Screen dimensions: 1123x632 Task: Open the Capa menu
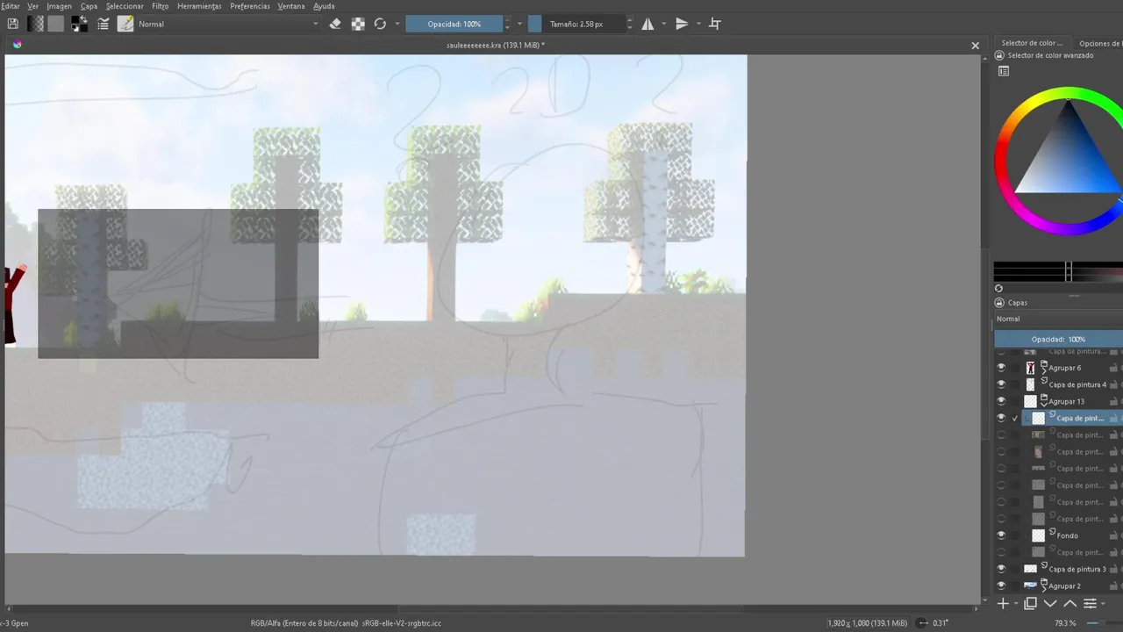click(x=89, y=6)
